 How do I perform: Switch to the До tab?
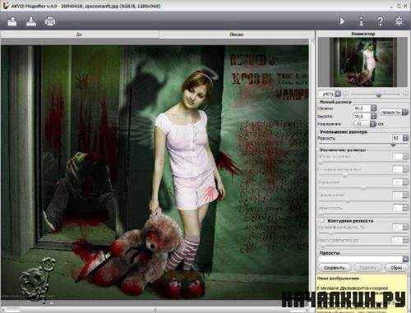coord(80,35)
